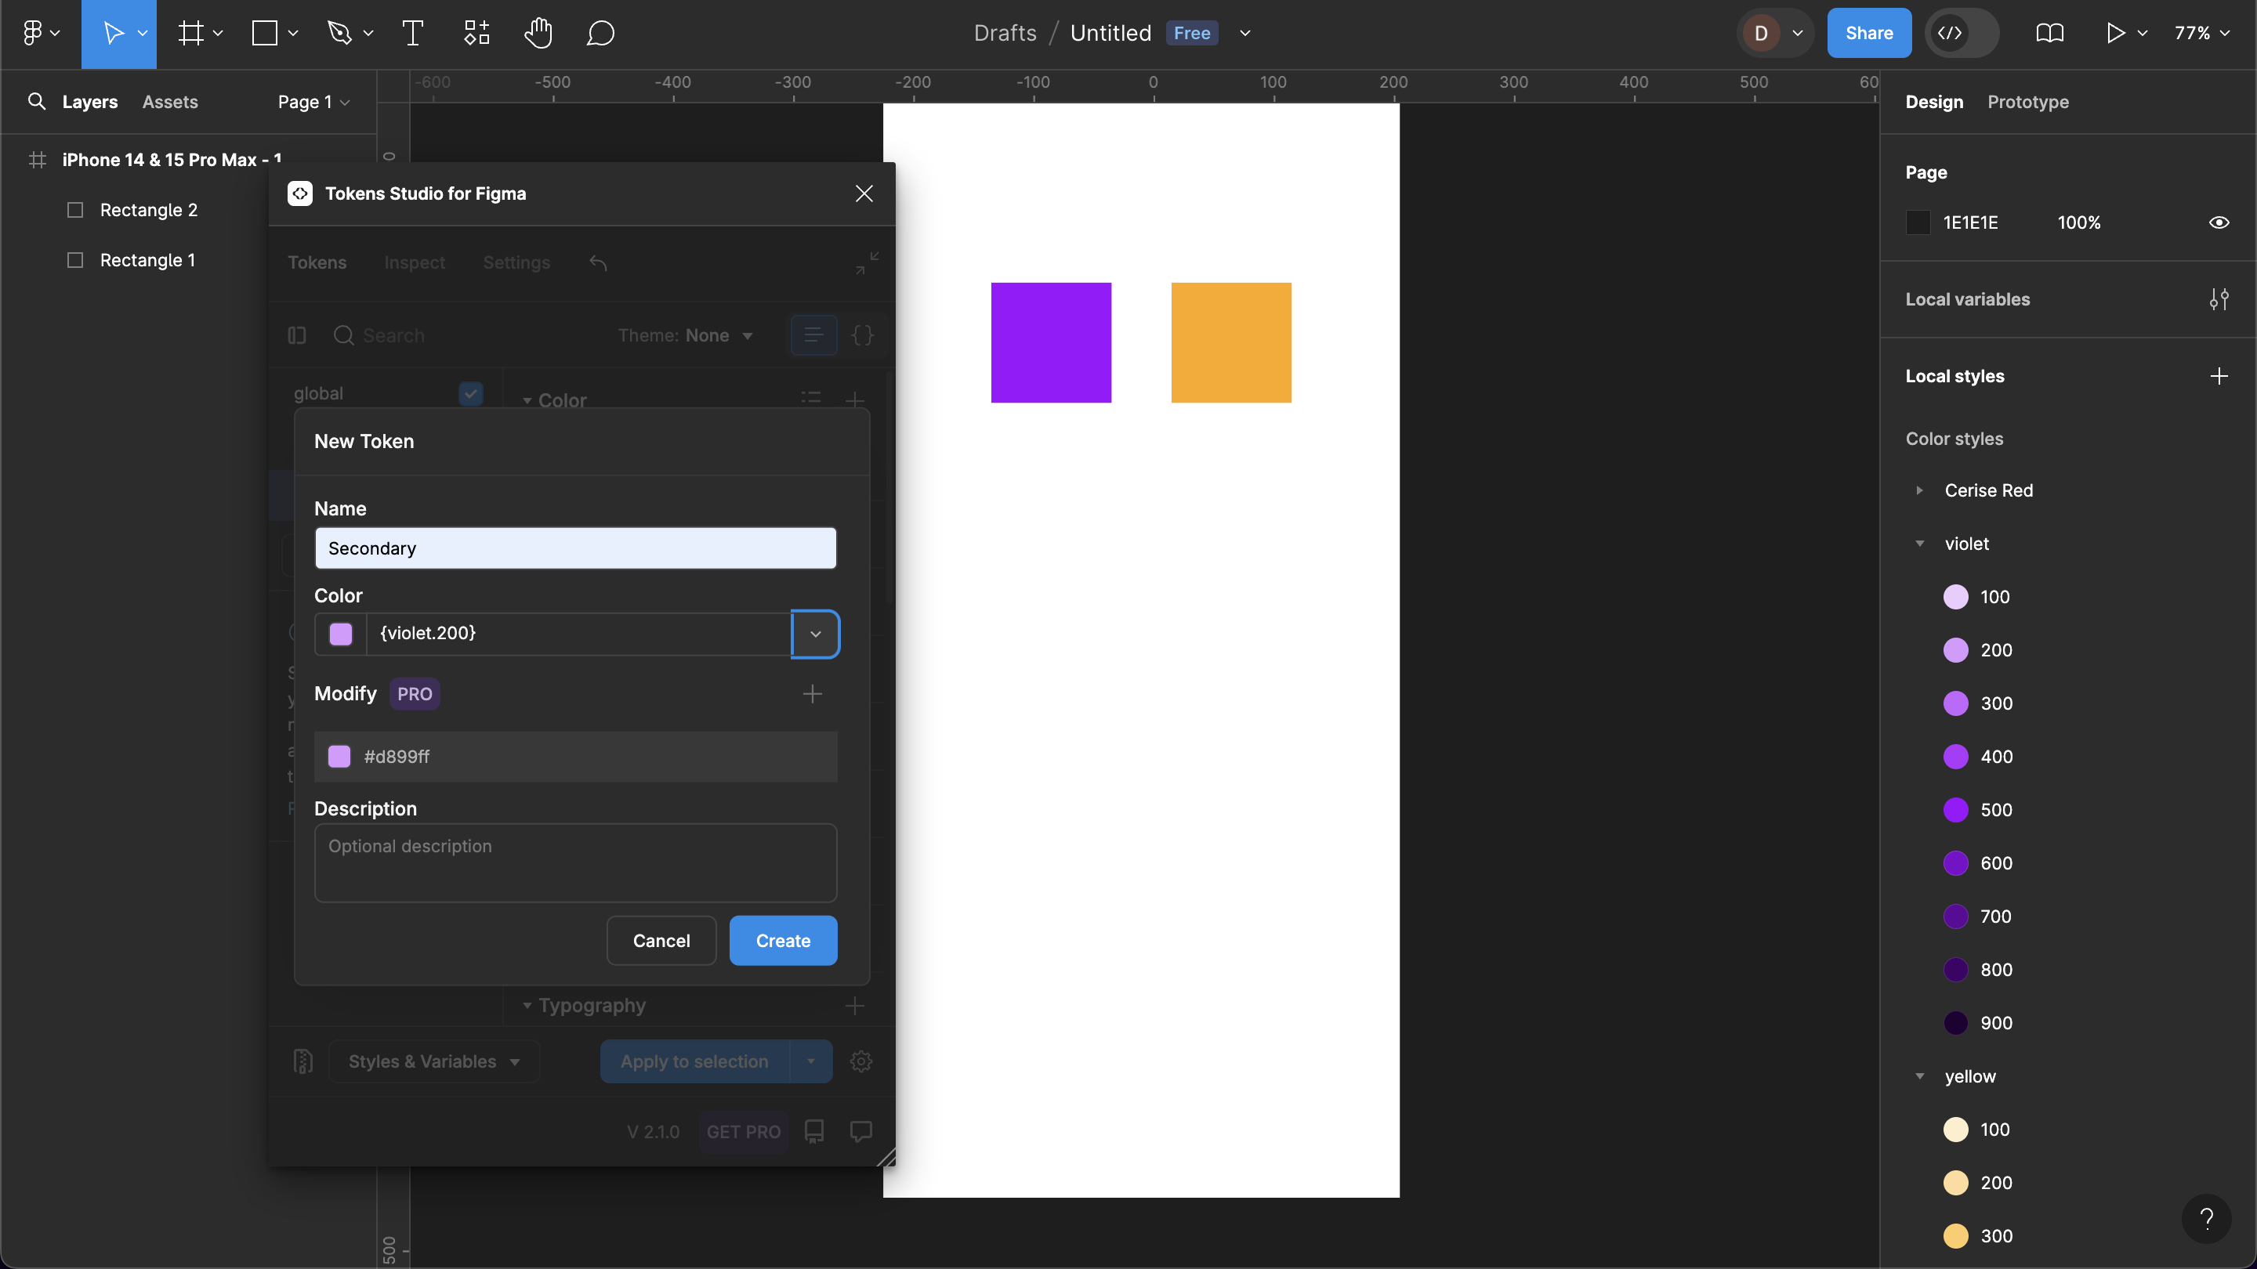Add a Modify PRO modifier
Image resolution: width=2257 pixels, height=1269 pixels.
click(x=812, y=693)
